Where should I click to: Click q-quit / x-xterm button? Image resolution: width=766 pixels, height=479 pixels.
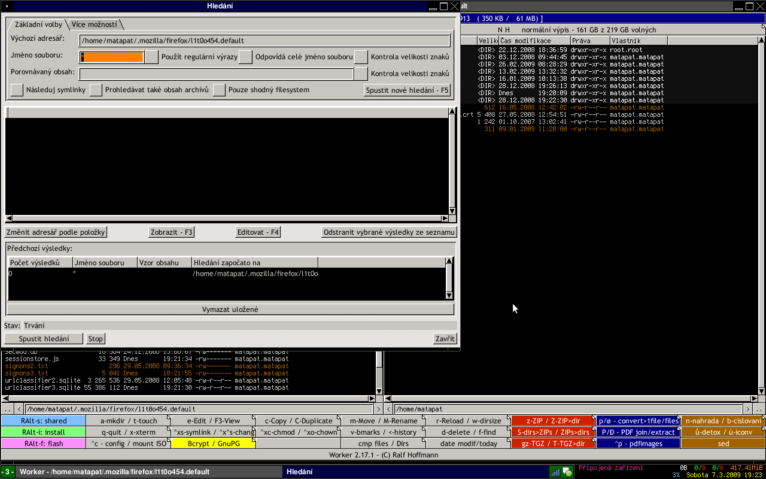coord(129,432)
